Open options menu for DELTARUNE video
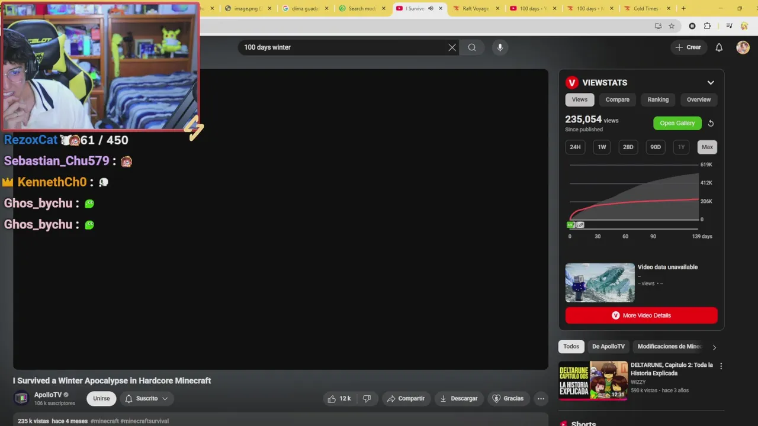 pos(721,366)
